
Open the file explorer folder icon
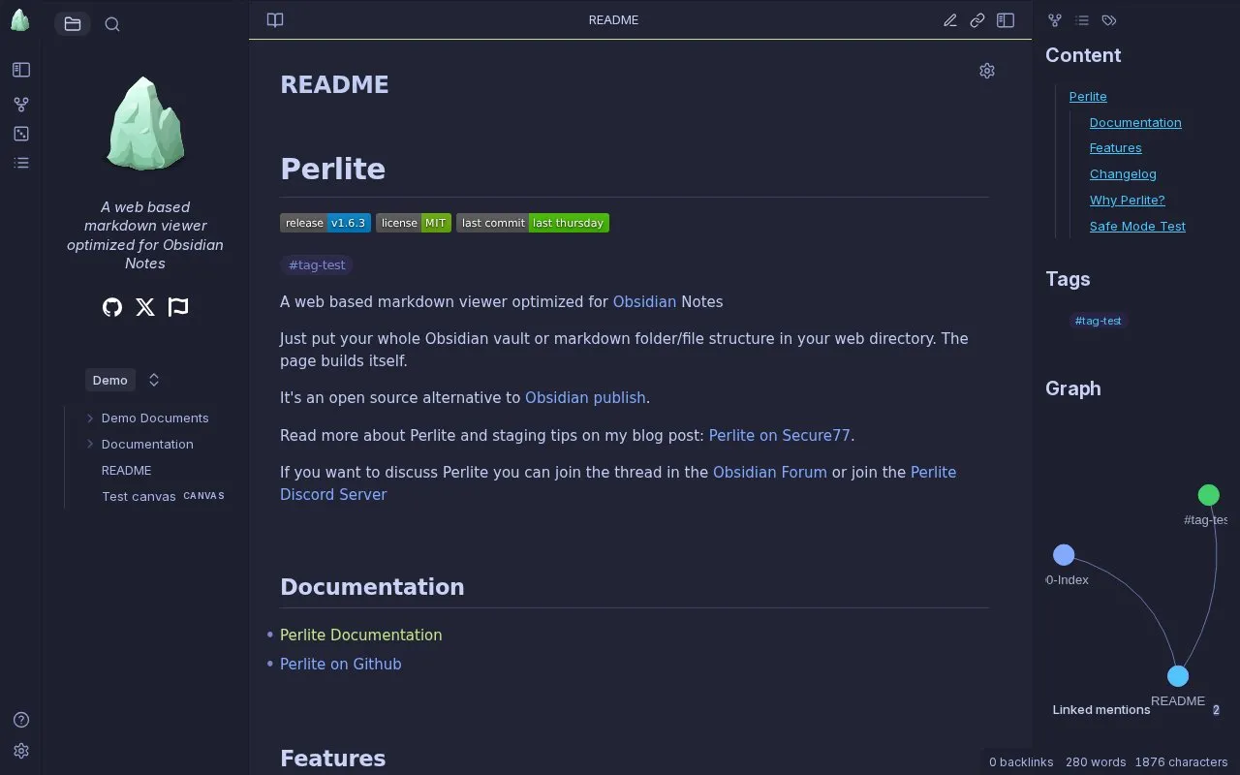click(x=73, y=24)
